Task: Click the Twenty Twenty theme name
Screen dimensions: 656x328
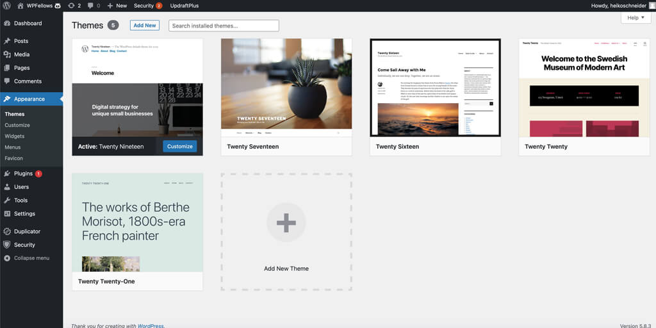Action: (546, 147)
